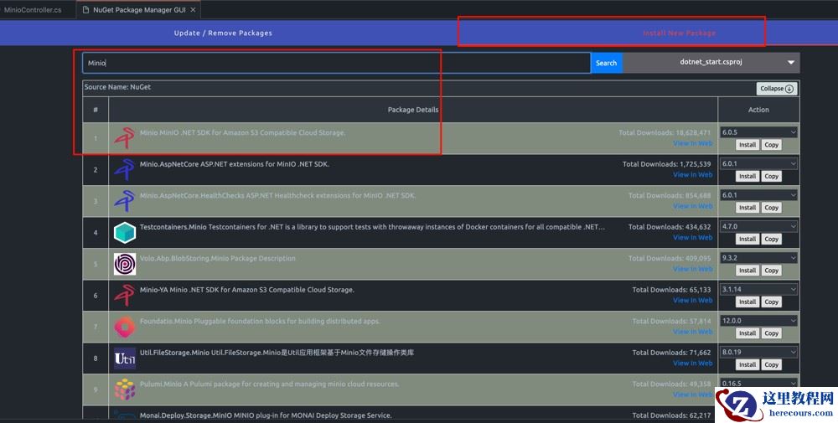The image size is (838, 423).
Task: Select the NuGet Package Manager GUI tab
Action: tap(139, 9)
